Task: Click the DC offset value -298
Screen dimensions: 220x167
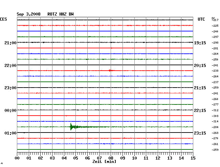Action: pyautogui.click(x=215, y=43)
